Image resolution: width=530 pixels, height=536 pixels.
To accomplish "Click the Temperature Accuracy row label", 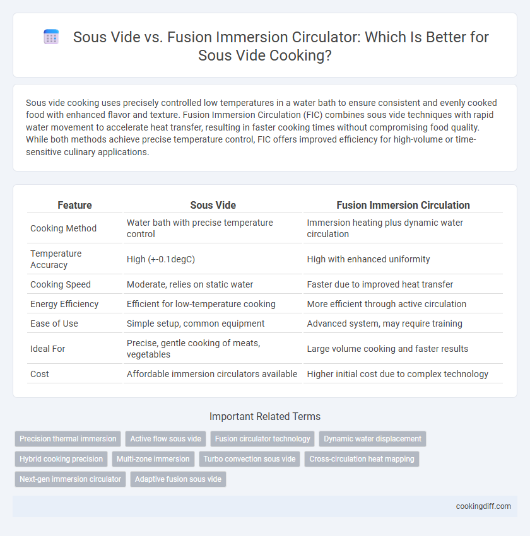I will click(x=56, y=259).
